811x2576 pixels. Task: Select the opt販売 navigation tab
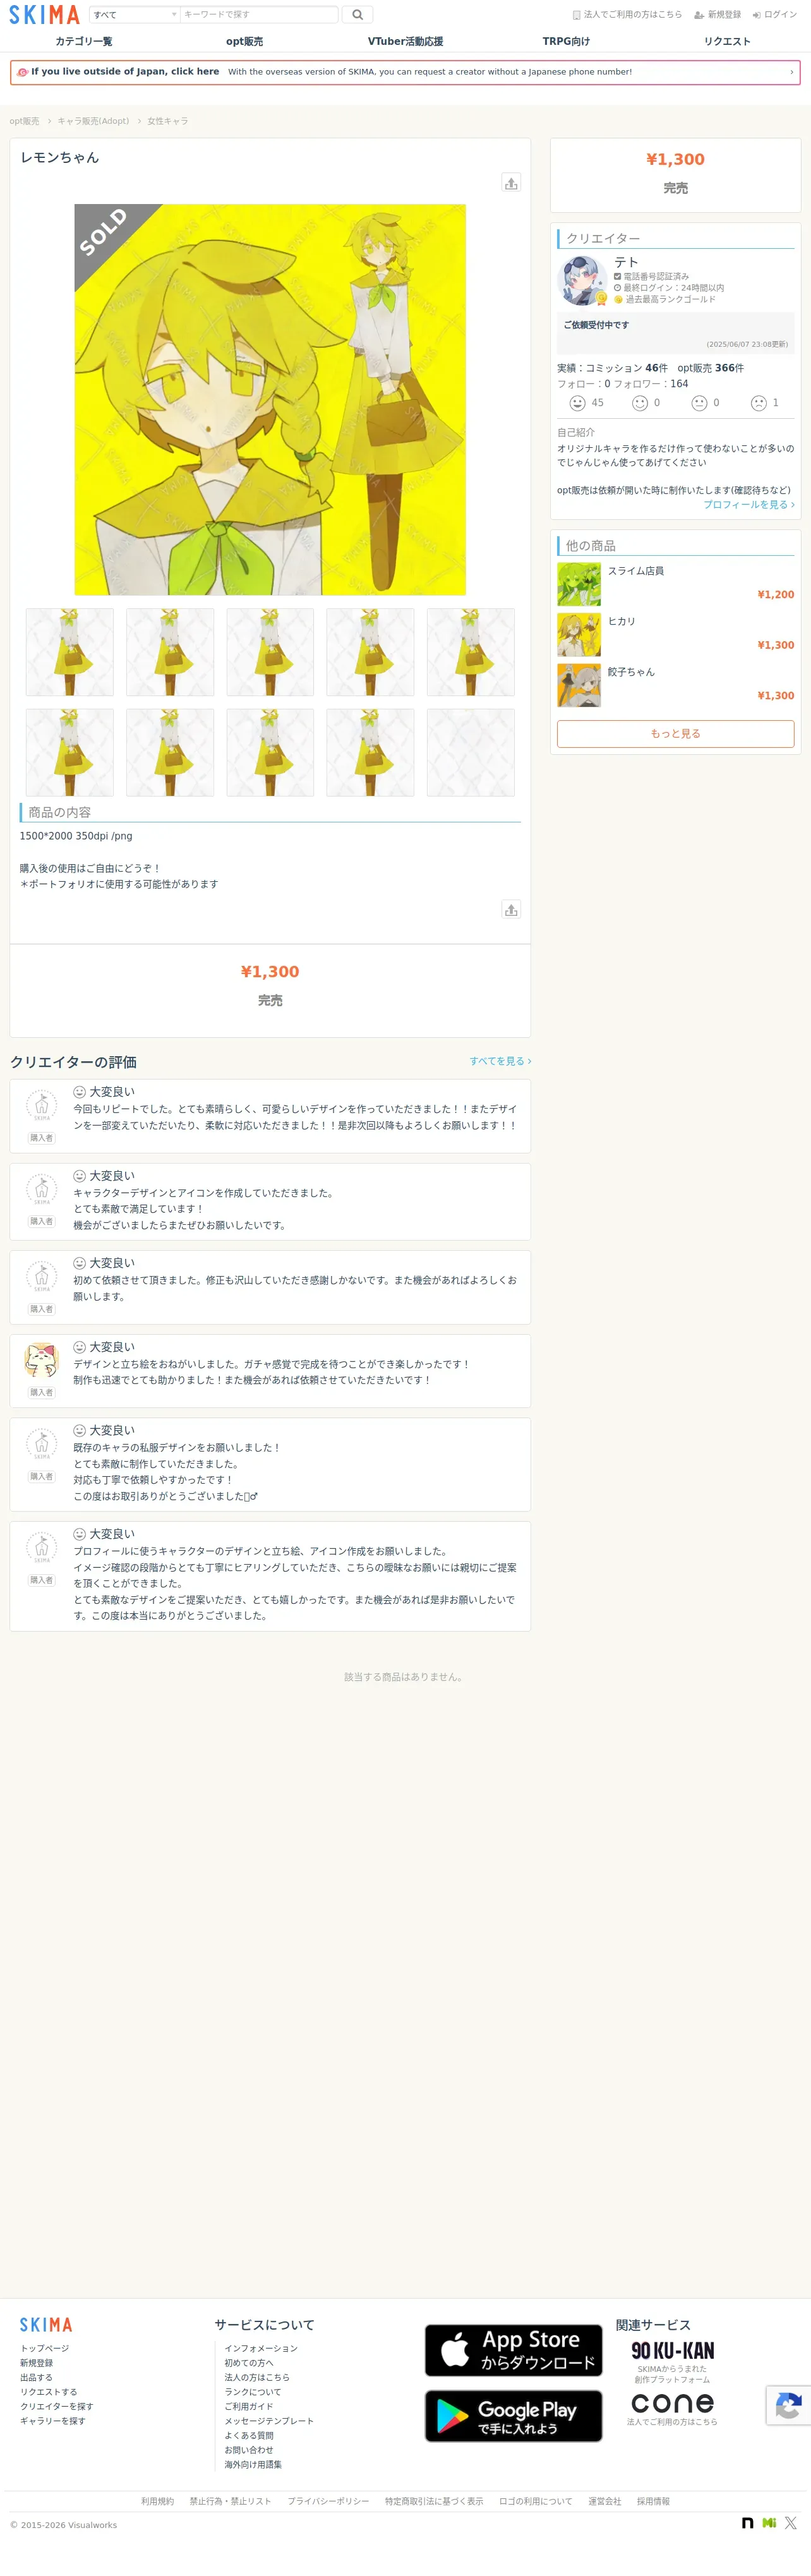coord(244,41)
